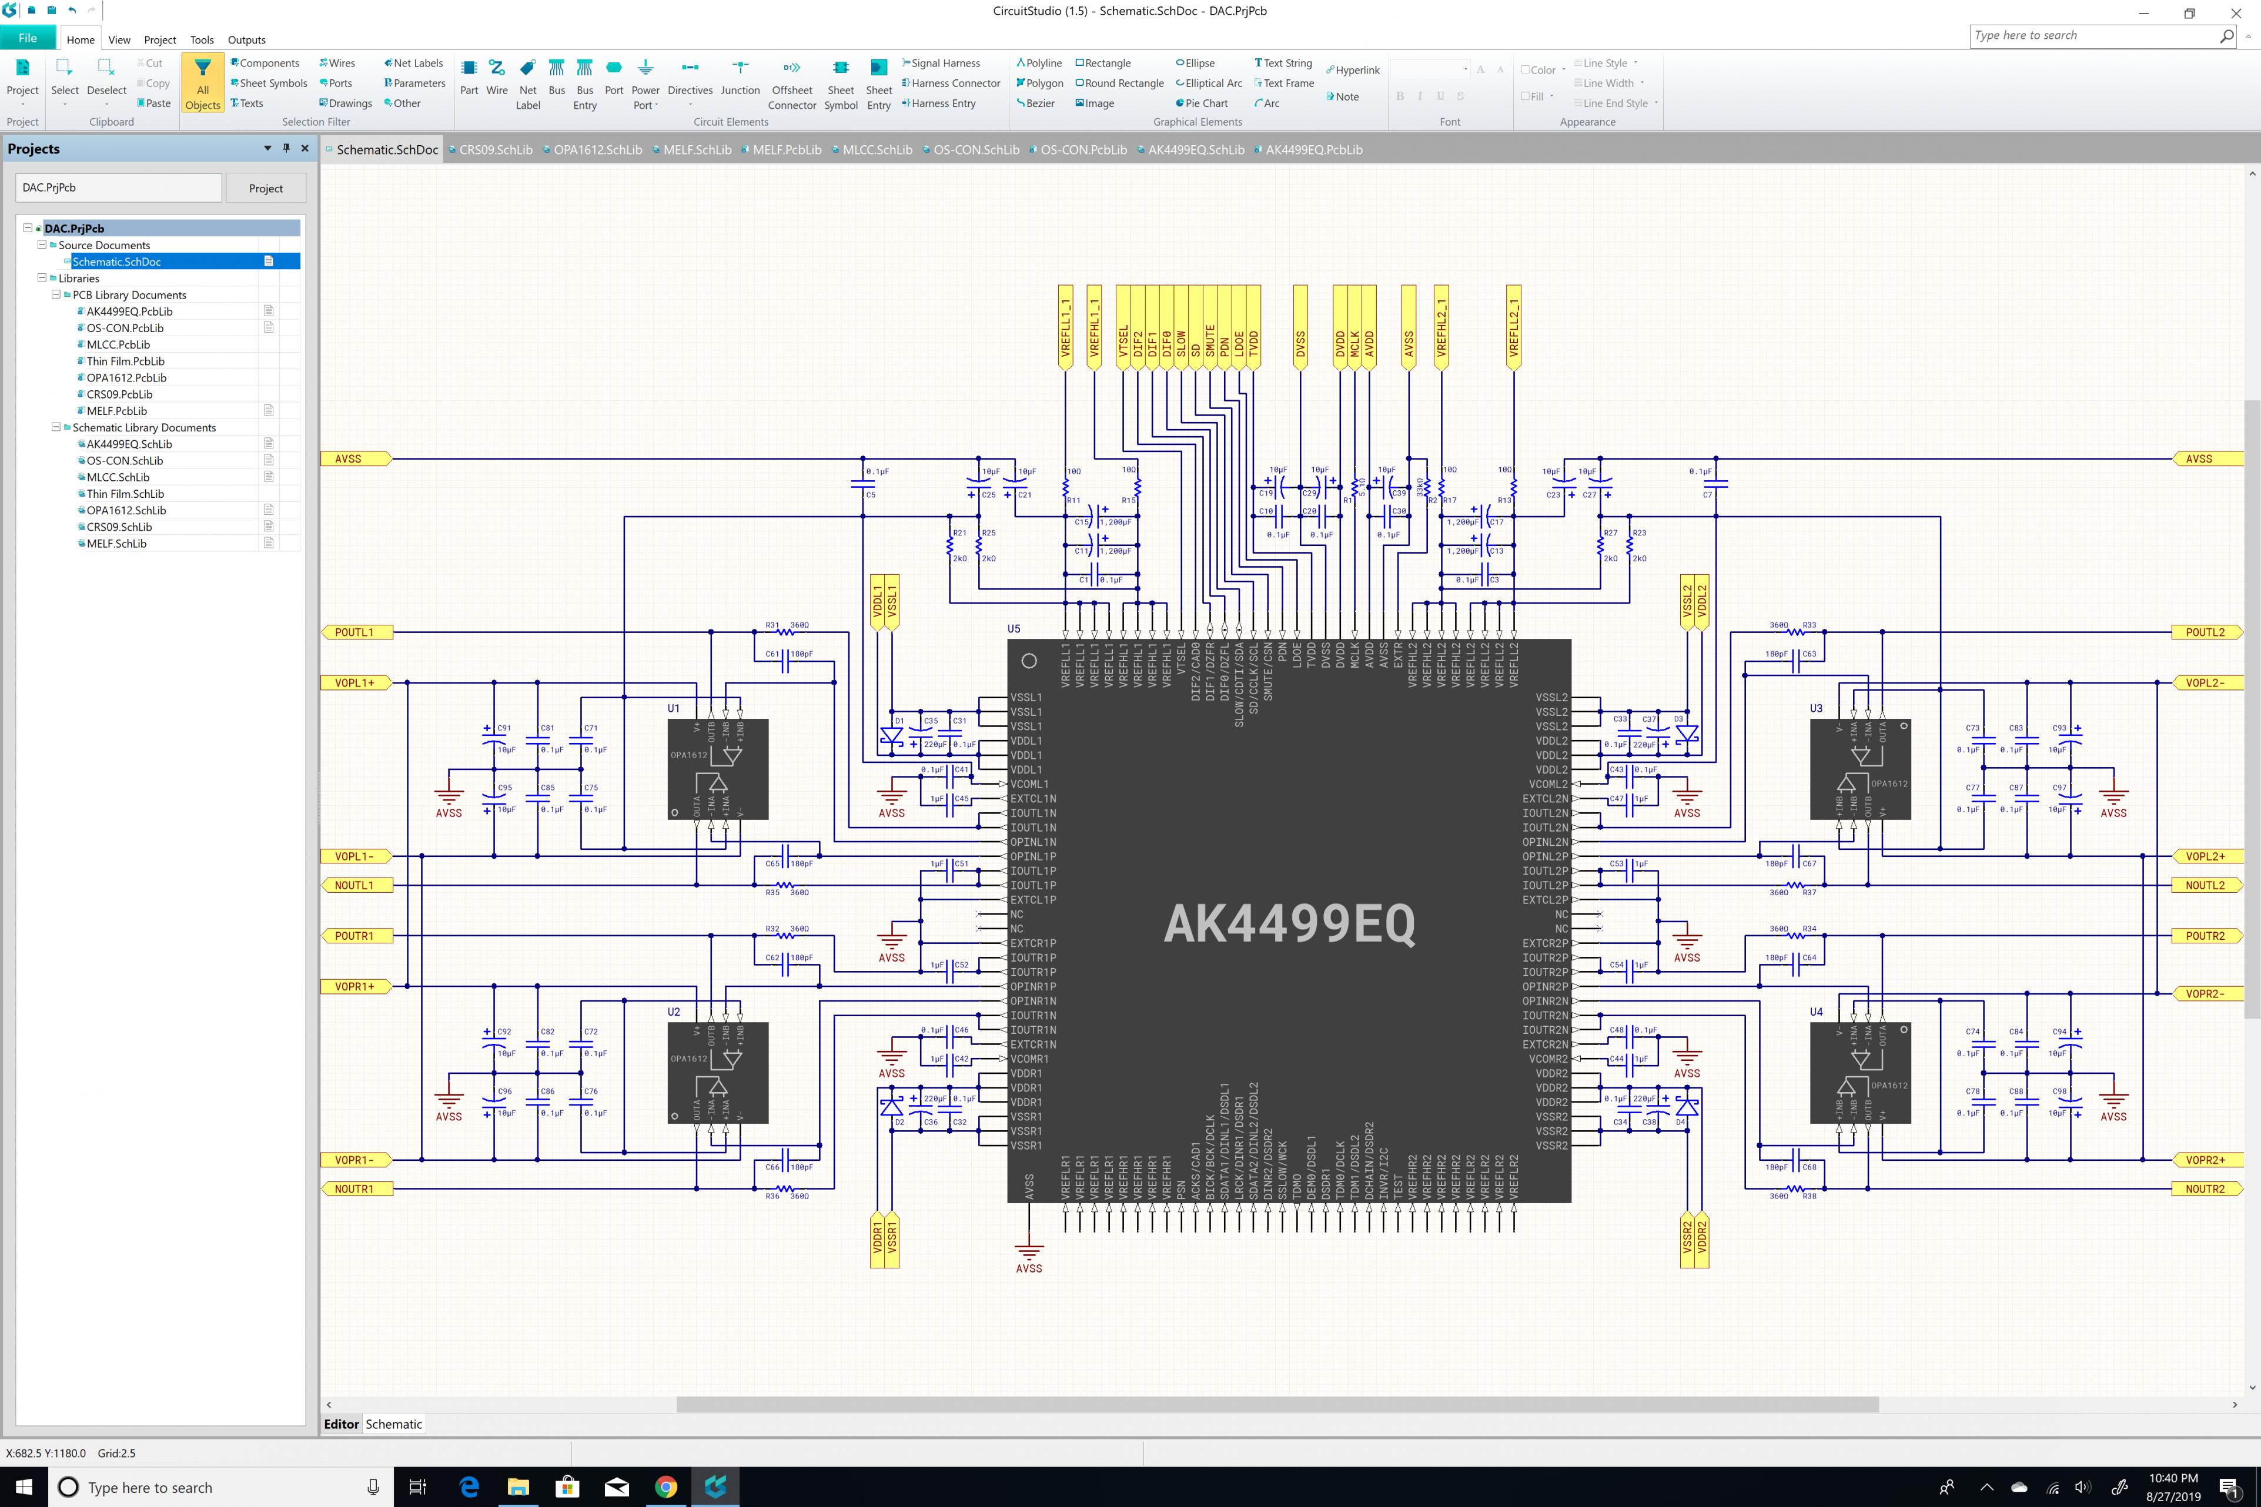Insert an Image graphic
Image resolution: width=2261 pixels, height=1507 pixels.
pyautogui.click(x=1095, y=103)
